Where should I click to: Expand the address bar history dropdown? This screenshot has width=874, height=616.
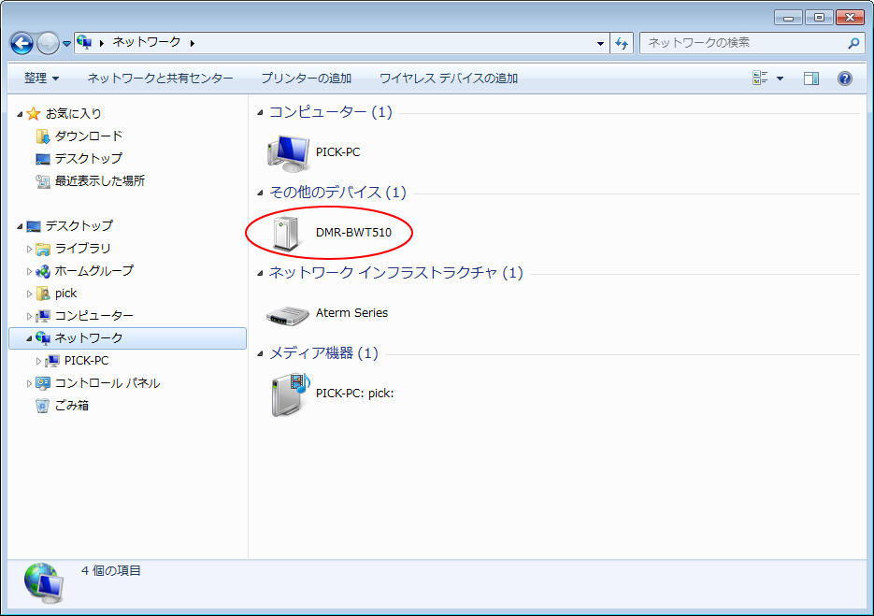tap(600, 43)
